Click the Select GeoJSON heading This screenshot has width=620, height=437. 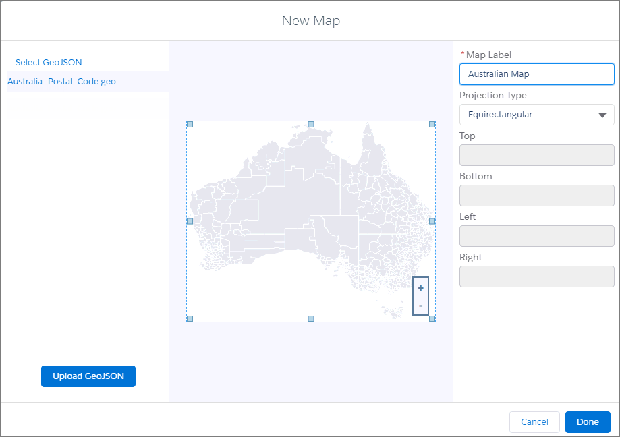tap(49, 63)
